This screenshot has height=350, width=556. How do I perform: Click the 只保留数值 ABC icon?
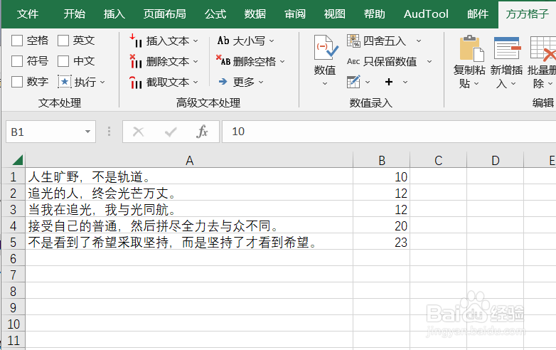click(x=353, y=61)
